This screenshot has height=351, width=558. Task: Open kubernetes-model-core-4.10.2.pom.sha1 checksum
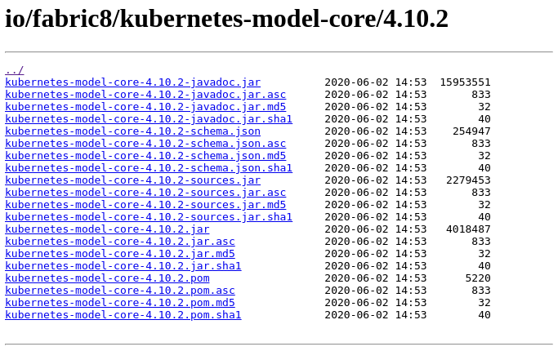coord(123,315)
